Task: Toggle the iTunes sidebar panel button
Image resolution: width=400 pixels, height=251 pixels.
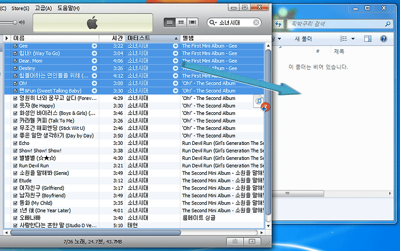Action: coord(252,242)
